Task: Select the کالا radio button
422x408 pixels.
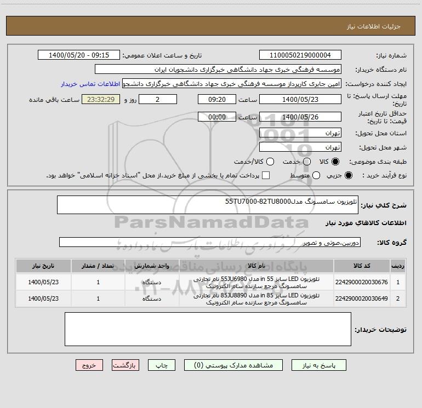Action: (x=335, y=162)
